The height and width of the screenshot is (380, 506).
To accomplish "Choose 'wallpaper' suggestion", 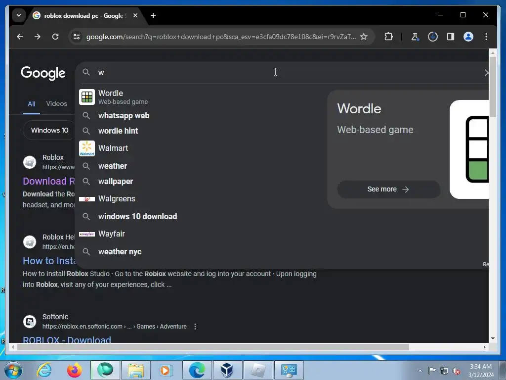I will tap(200, 182).
